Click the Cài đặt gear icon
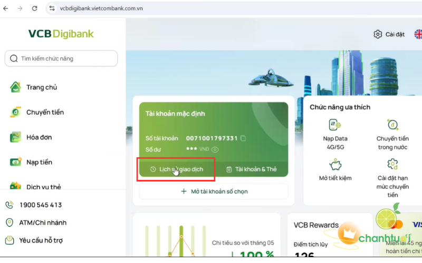This screenshot has height=263, width=422. pos(378,34)
